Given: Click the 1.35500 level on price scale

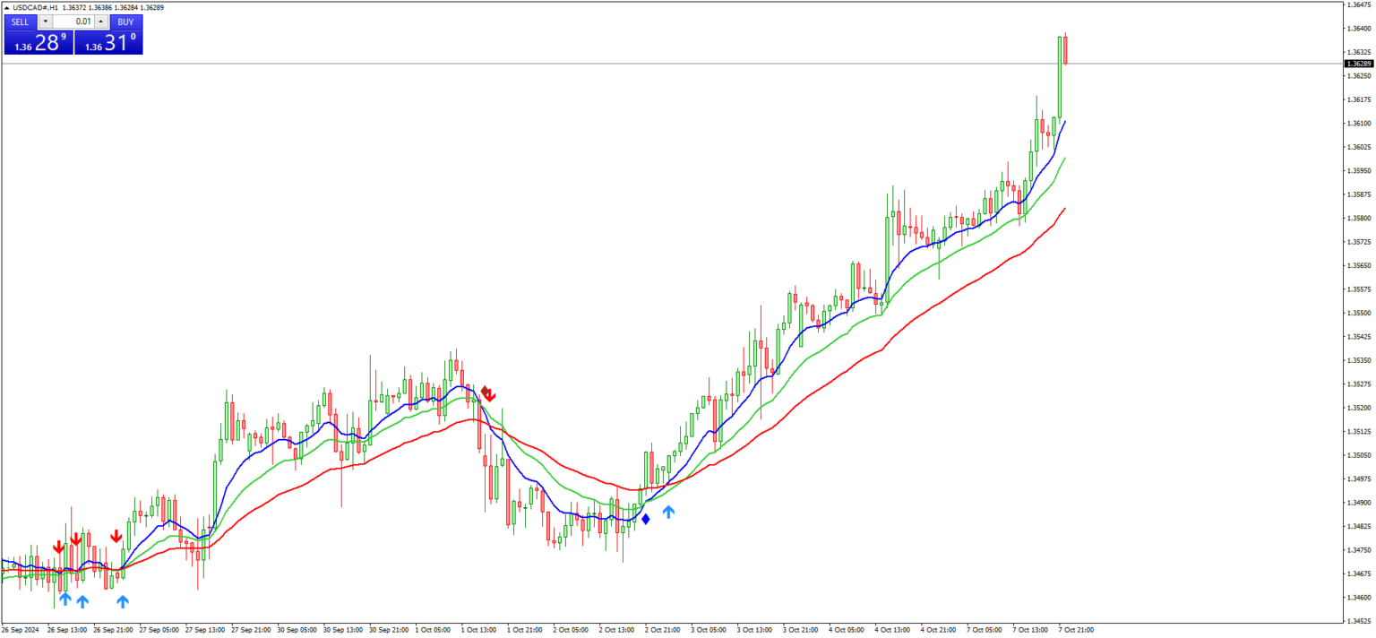Looking at the screenshot, I should [x=1358, y=313].
